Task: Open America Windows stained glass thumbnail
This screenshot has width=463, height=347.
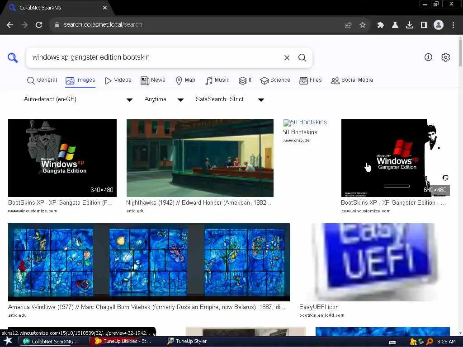Action: (149, 262)
